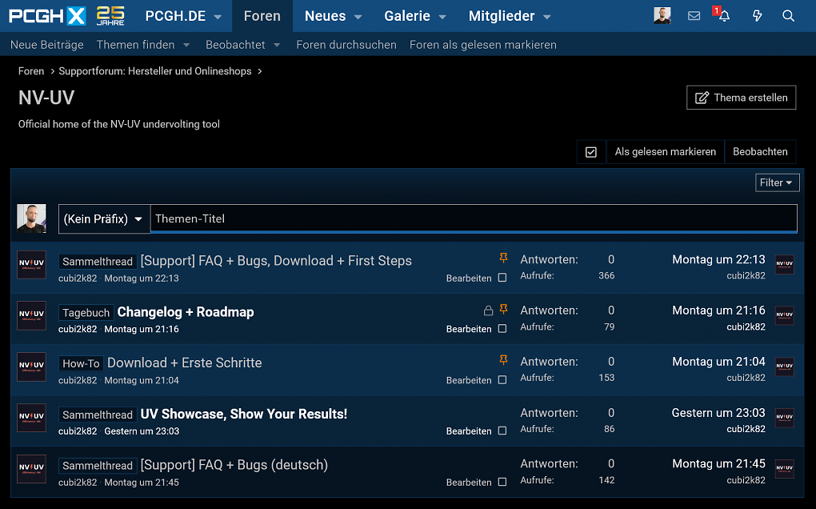The image size is (816, 509).
Task: Click pin icon on Changelog + Roadmap thread
Action: [503, 309]
